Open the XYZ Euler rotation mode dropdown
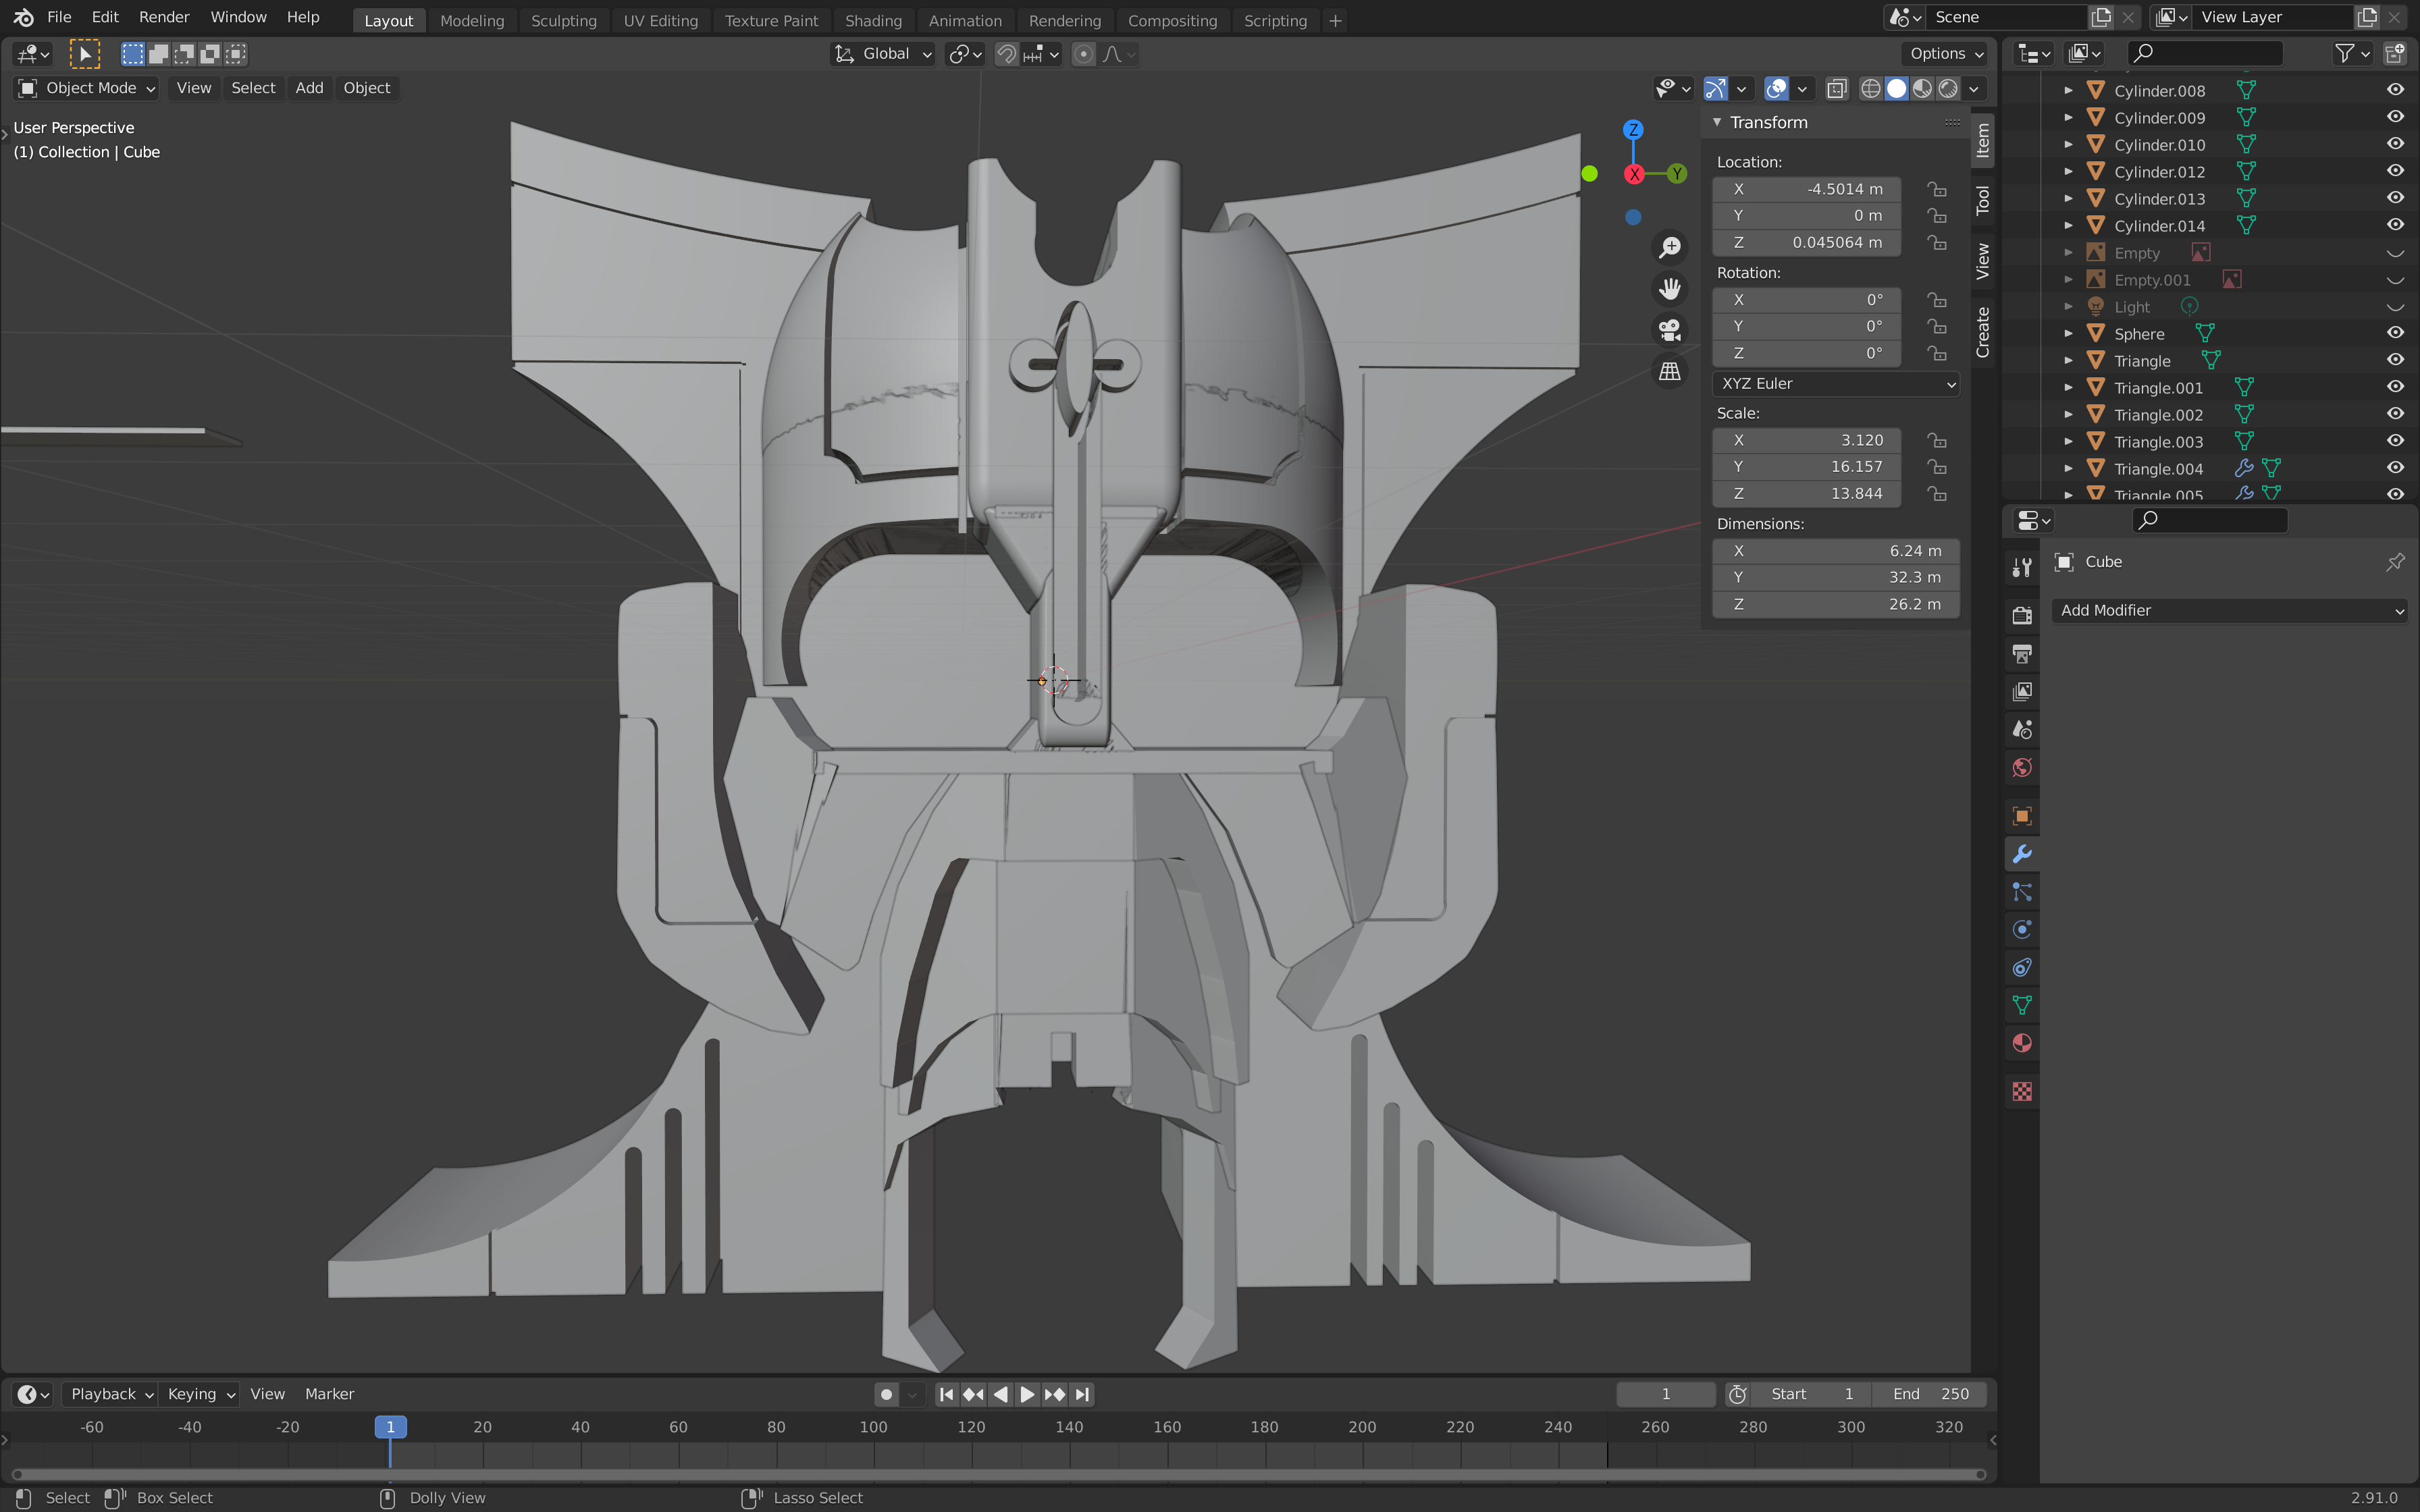 coord(1835,384)
